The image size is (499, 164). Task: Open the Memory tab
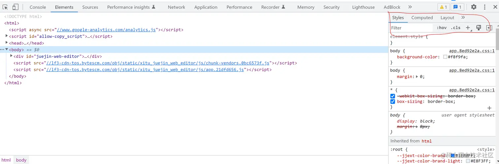tap(306, 7)
